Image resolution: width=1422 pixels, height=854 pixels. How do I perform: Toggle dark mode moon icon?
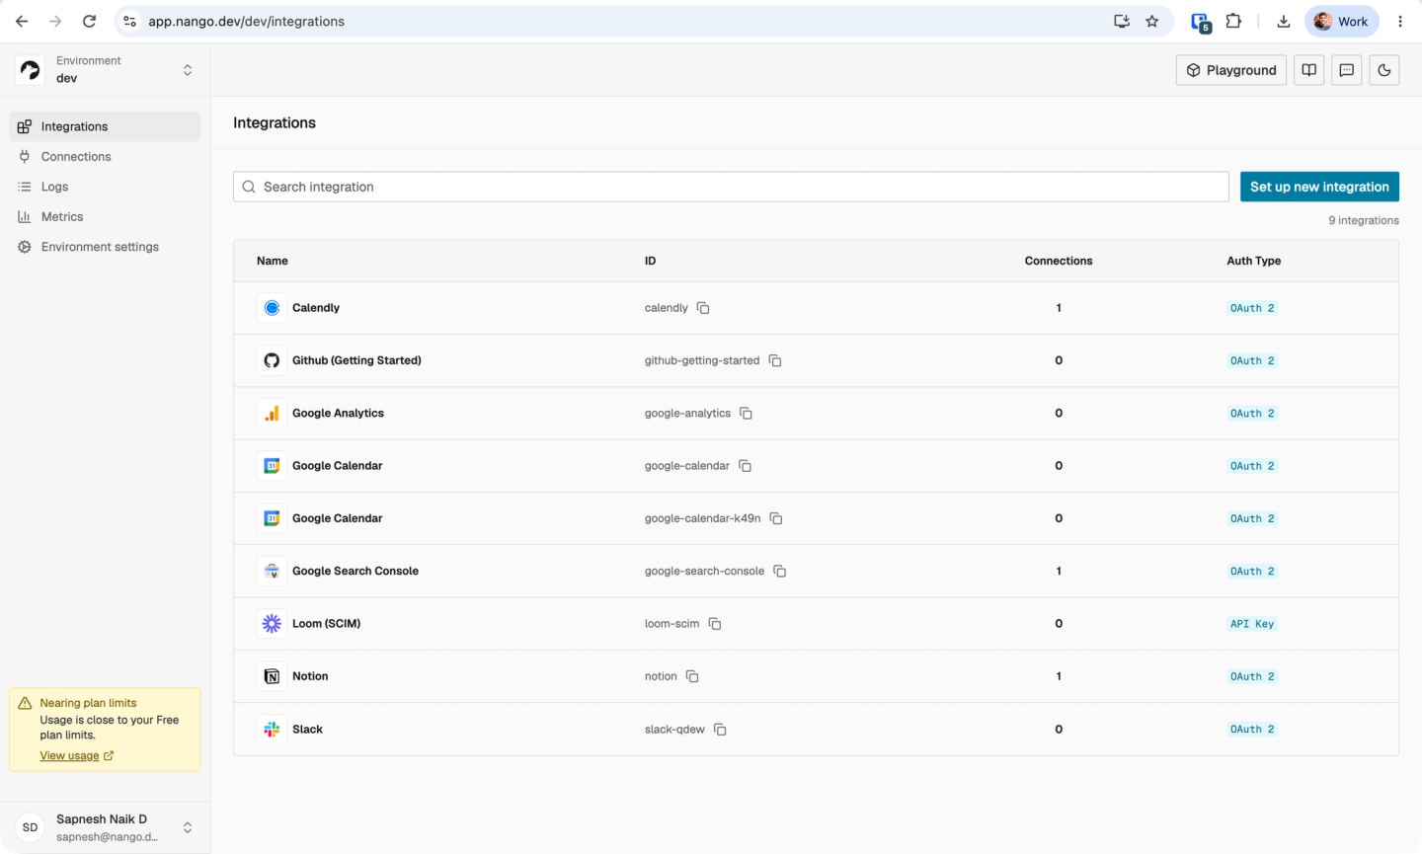(1384, 70)
